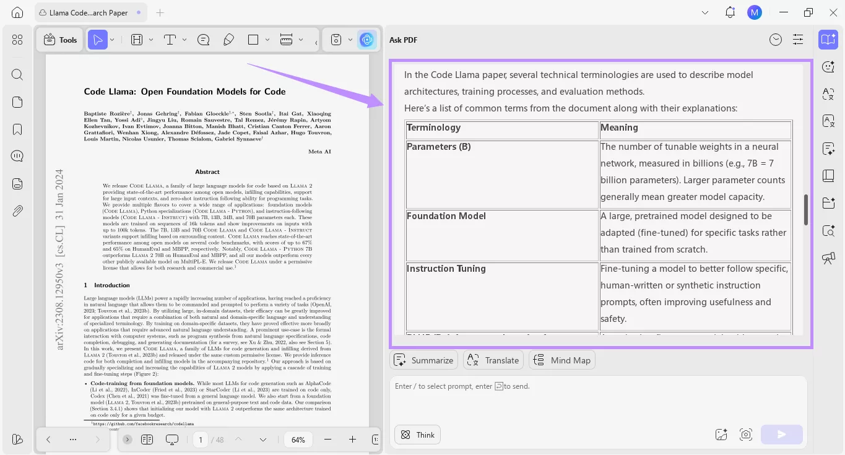
Task: Click the Summarize quick prompt button
Action: point(423,360)
